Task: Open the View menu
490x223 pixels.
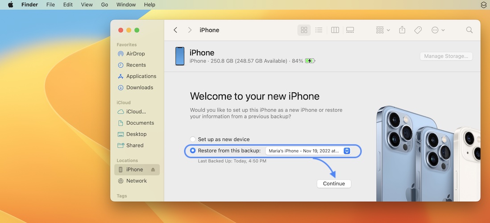Action: pyautogui.click(x=87, y=5)
